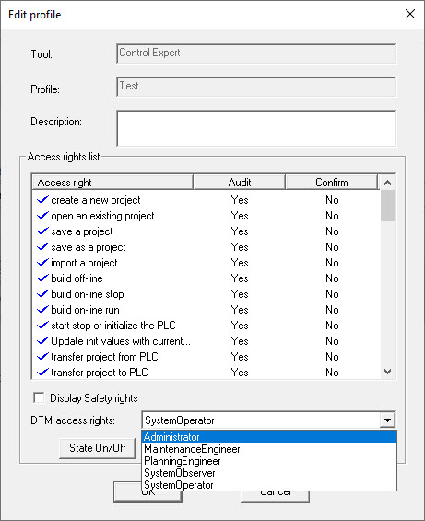This screenshot has width=425, height=521.
Task: Select 'Update init values with current...' text
Action: 121,341
